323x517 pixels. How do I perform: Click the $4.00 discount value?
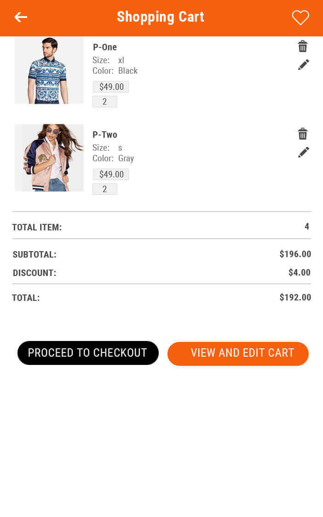tap(299, 273)
